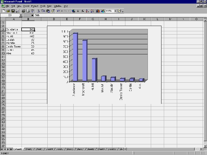
Task: Expand the Undo history dropdown arrow
Action: point(62,11)
